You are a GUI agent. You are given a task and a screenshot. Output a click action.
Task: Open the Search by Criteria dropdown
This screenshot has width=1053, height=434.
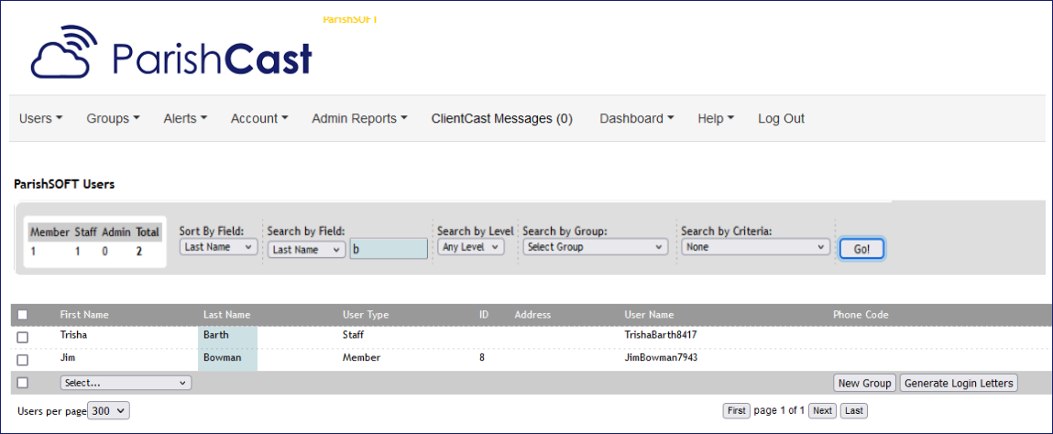pos(755,247)
